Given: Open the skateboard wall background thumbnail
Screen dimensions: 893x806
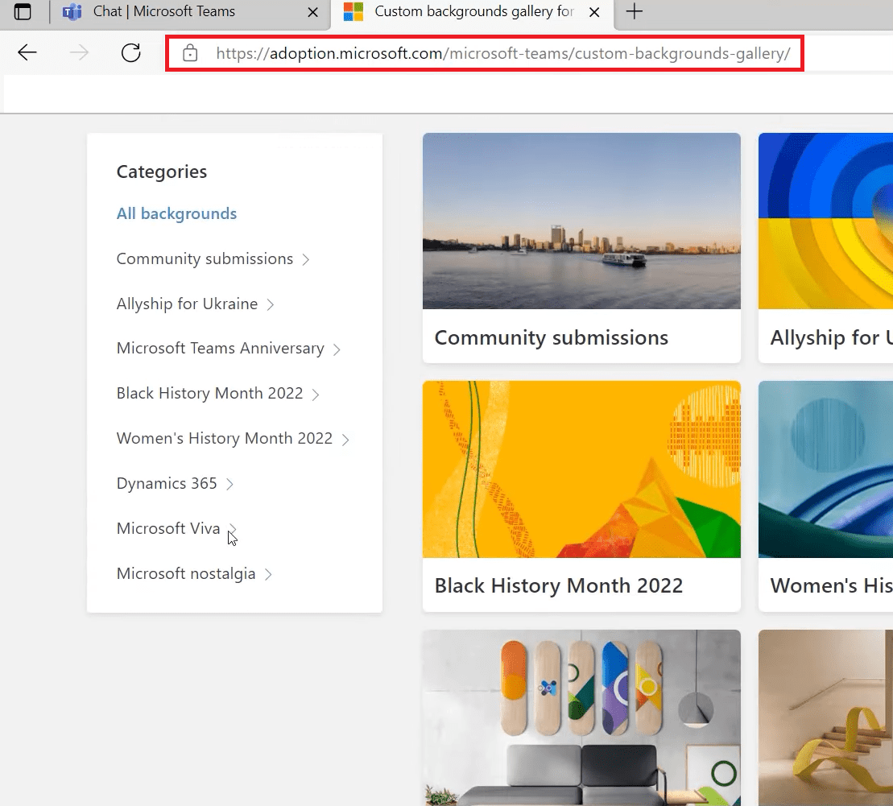Looking at the screenshot, I should (x=581, y=717).
